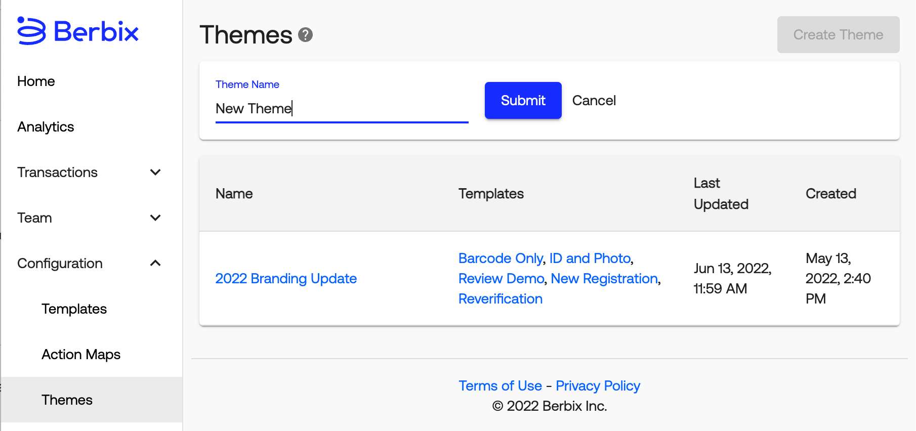
Task: Expand the Transactions menu chevron
Action: (155, 173)
